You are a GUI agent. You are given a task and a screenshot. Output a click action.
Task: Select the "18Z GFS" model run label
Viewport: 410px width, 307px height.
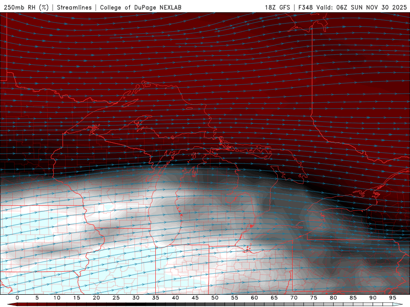click(277, 7)
